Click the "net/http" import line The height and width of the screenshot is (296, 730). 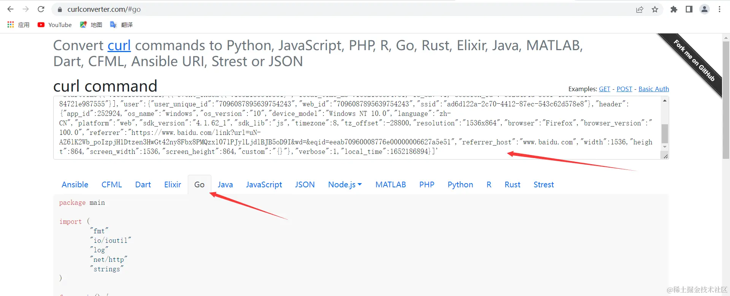(x=109, y=260)
